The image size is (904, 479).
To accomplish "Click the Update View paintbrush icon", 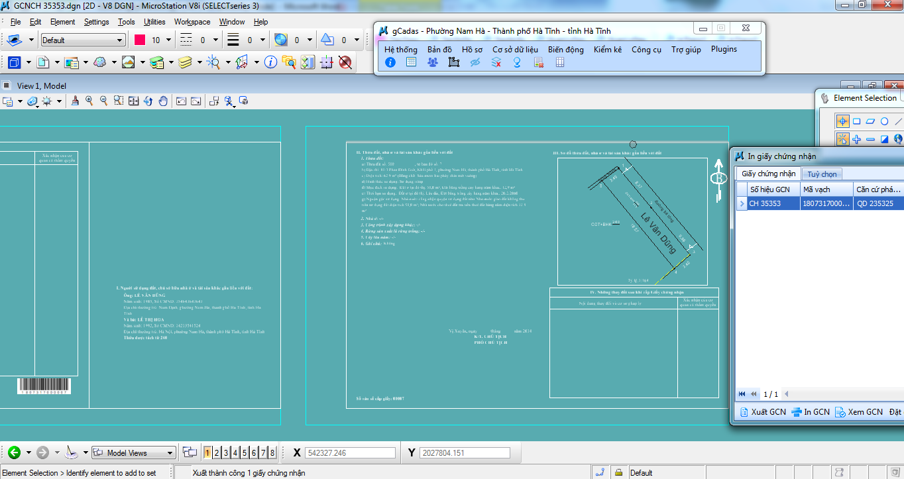I will pos(75,101).
